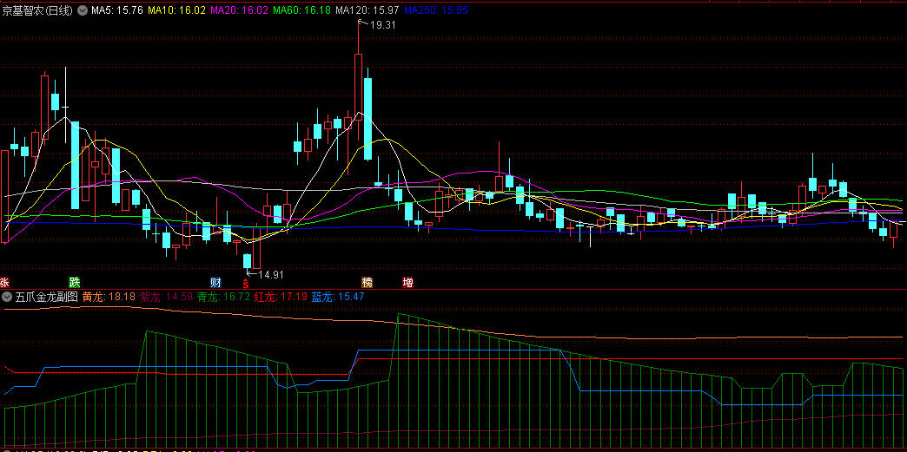
Task: Click the red 涨 event marker
Action: [4, 283]
